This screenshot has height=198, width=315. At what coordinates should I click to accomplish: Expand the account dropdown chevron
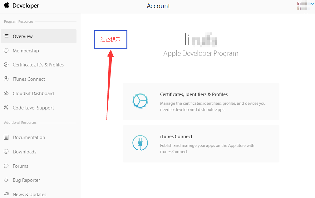tap(312, 4)
